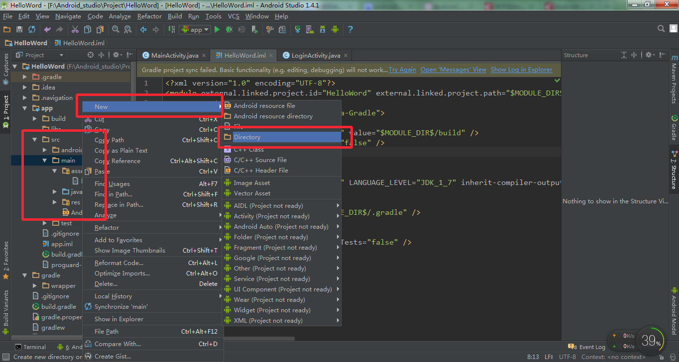Toggle the 2: Favorites tool window
The width and height of the screenshot is (679, 362).
click(x=6, y=260)
